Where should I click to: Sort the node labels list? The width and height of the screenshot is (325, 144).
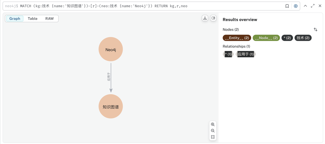315,29
